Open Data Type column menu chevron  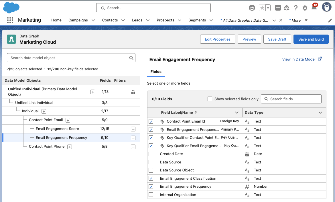pyautogui.click(x=320, y=113)
